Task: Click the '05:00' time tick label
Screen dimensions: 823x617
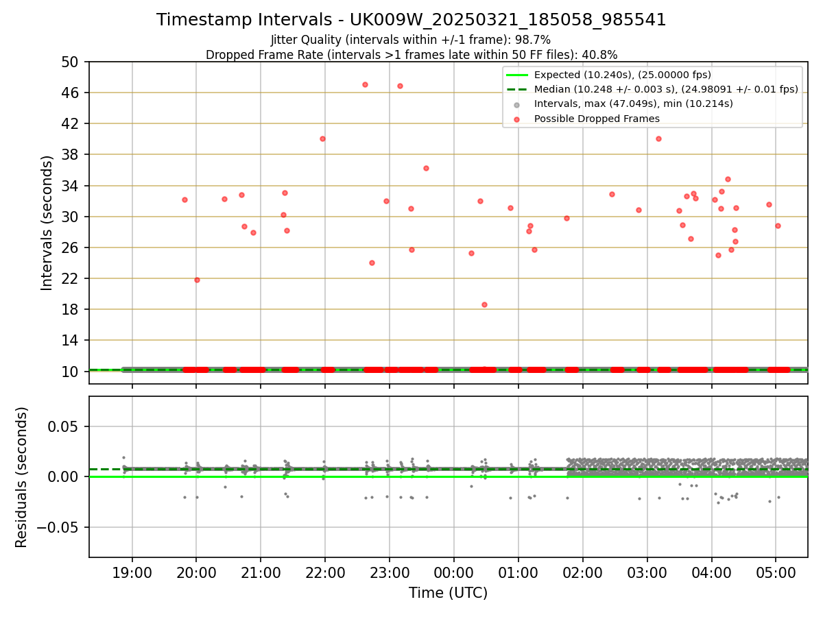Action: (x=776, y=573)
